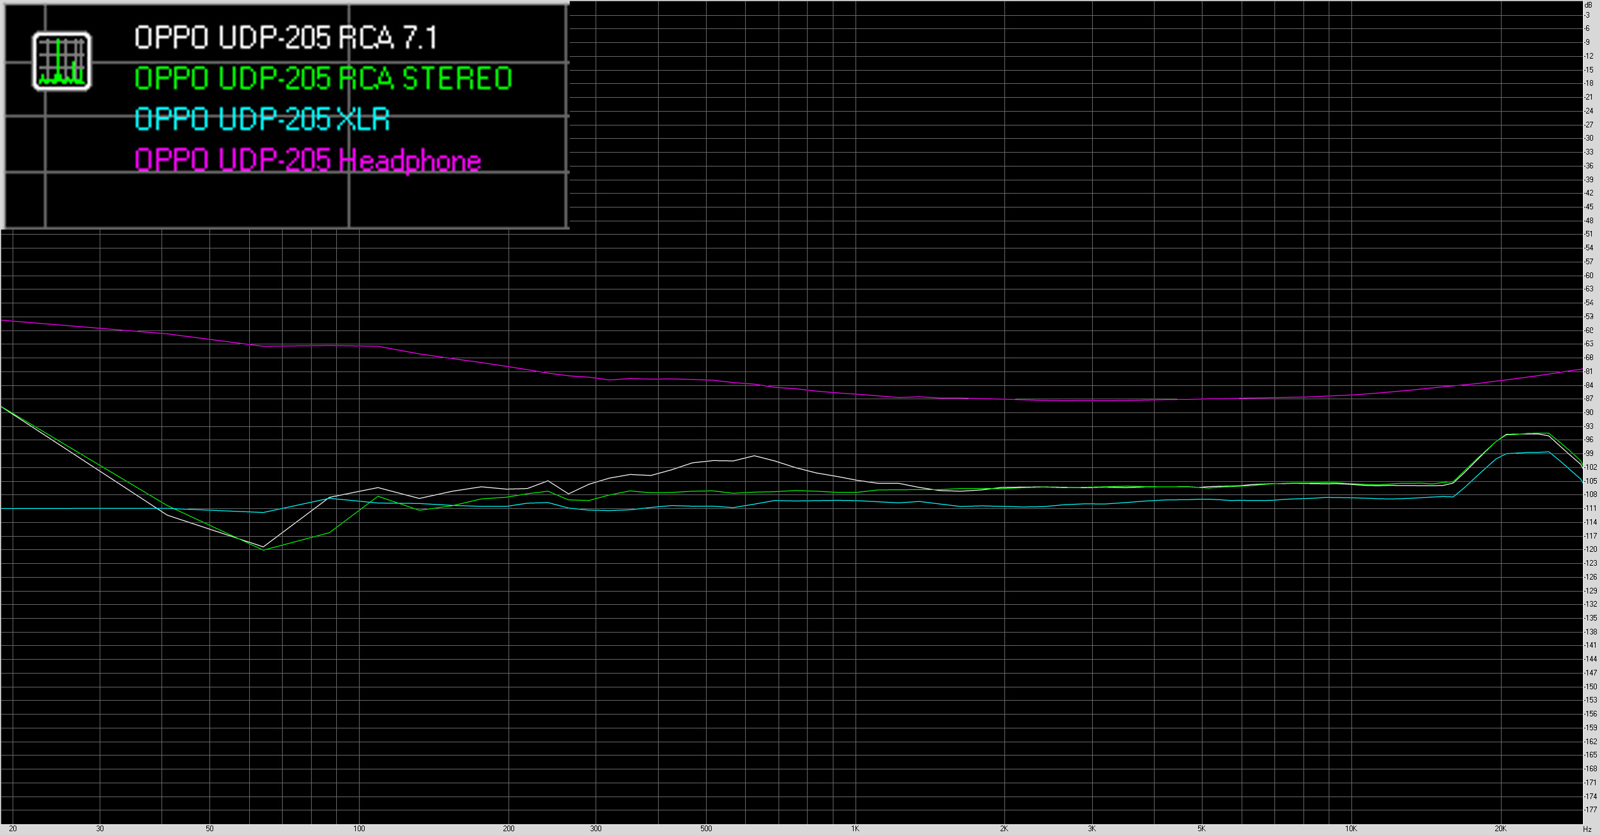The height and width of the screenshot is (835, 1600).
Task: Click the 50 frequency axis label
Action: point(209,829)
